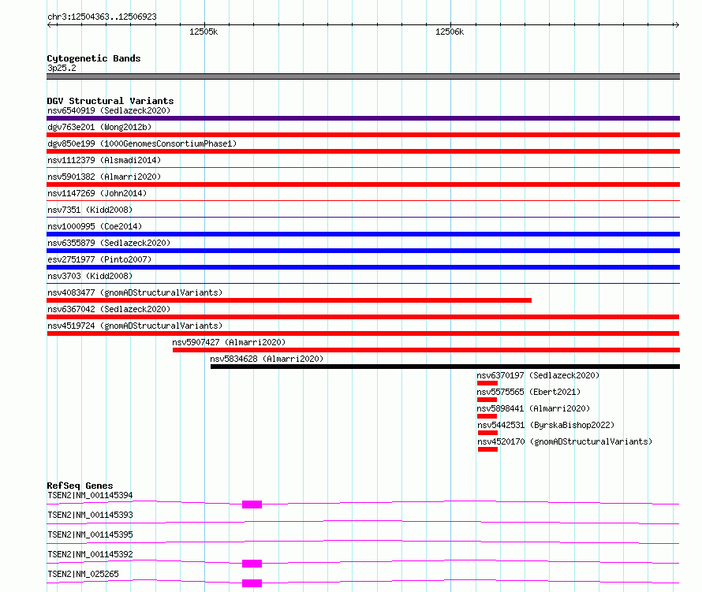
Task: Click the small red bar under nsv6370197
Action: [487, 383]
